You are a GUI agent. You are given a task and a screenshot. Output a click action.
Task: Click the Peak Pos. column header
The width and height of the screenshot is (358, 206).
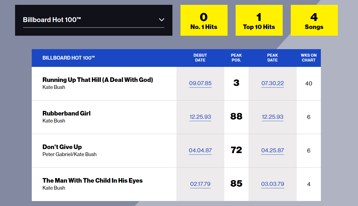[236, 58]
